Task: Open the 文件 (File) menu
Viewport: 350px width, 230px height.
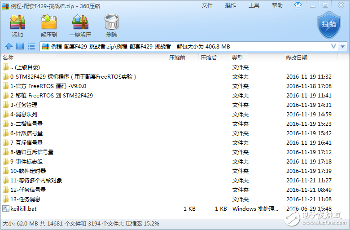Action: [x=207, y=5]
